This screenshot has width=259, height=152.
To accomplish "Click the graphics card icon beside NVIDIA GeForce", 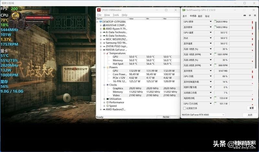I will pos(104,50).
